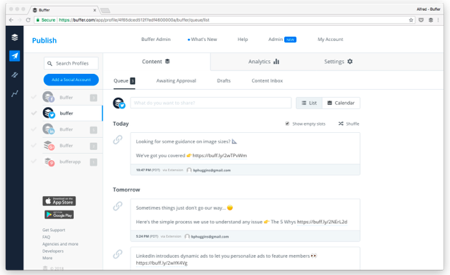Click the browser forward arrow

[x=19, y=20]
